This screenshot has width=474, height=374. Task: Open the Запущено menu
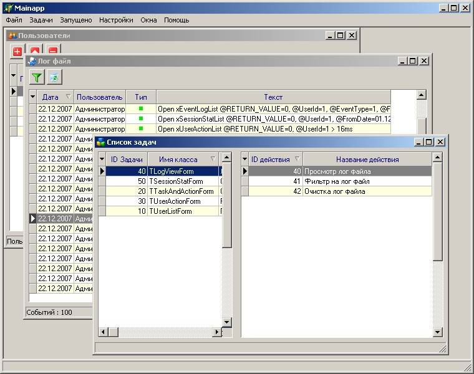point(76,20)
